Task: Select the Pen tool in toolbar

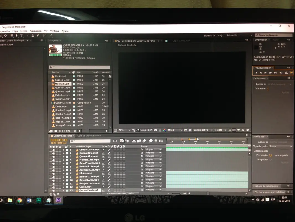Action: point(17,36)
